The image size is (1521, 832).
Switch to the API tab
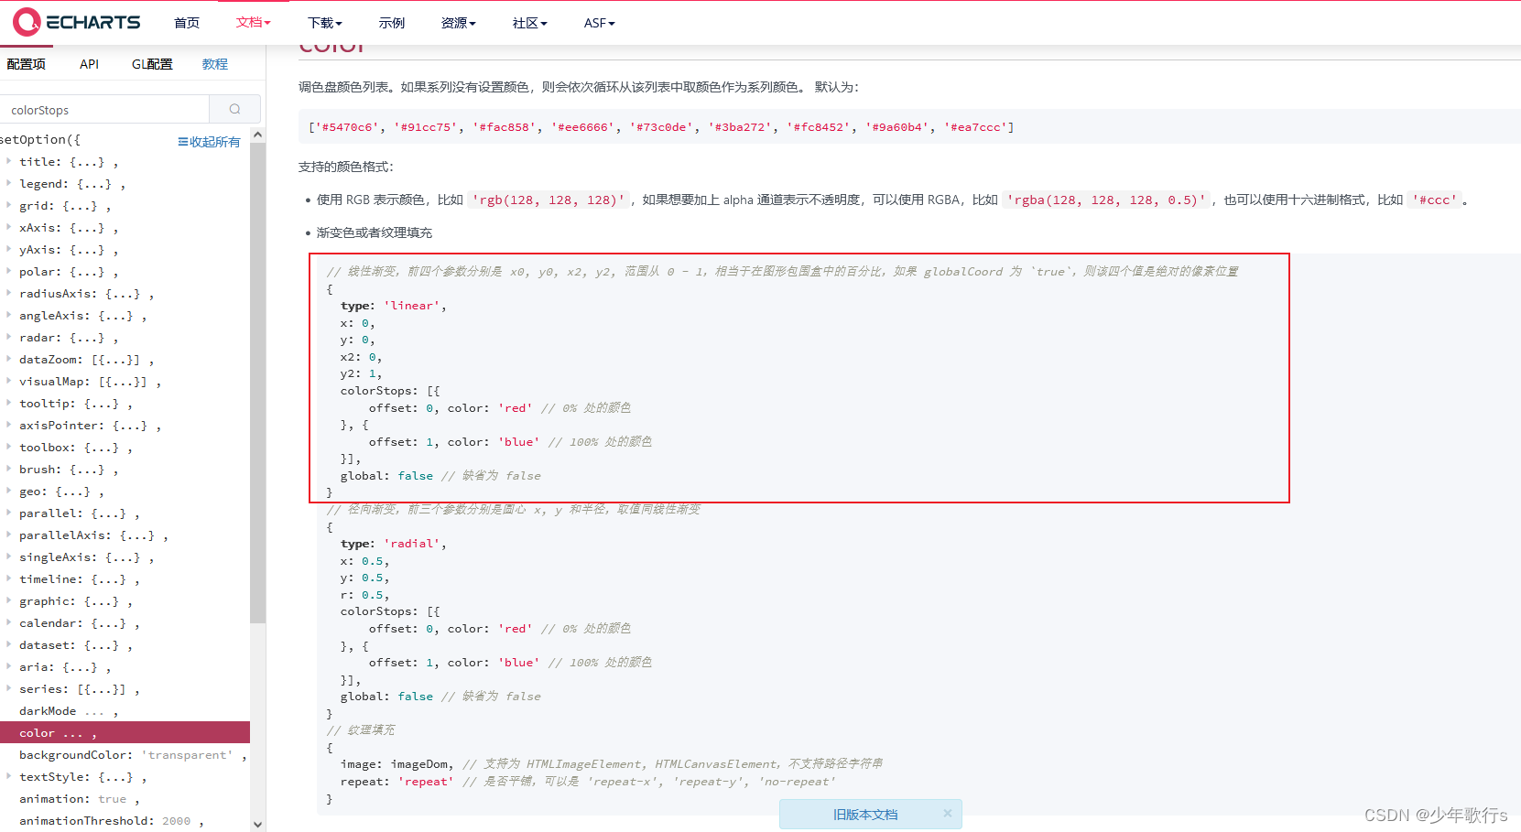click(89, 64)
